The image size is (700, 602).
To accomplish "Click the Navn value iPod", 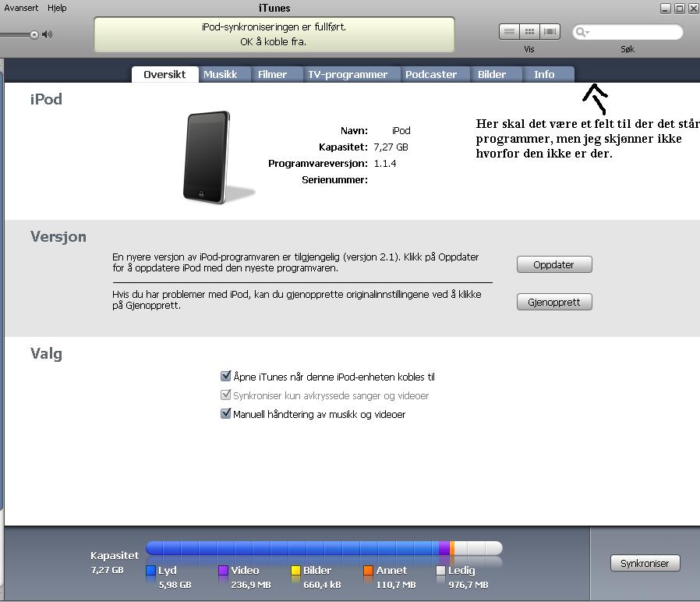I will [401, 130].
